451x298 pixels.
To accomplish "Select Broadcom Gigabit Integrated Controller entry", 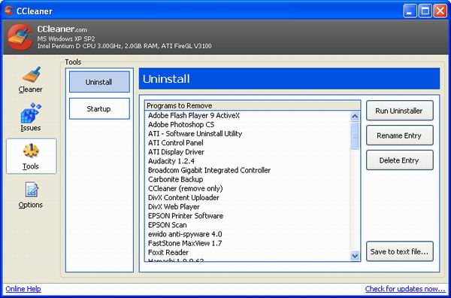I will coord(209,170).
